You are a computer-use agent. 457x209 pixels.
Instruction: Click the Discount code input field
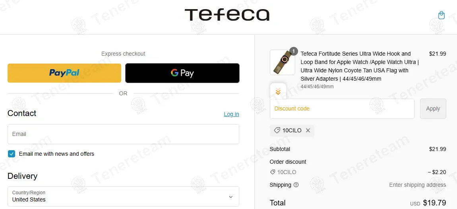tap(342, 108)
